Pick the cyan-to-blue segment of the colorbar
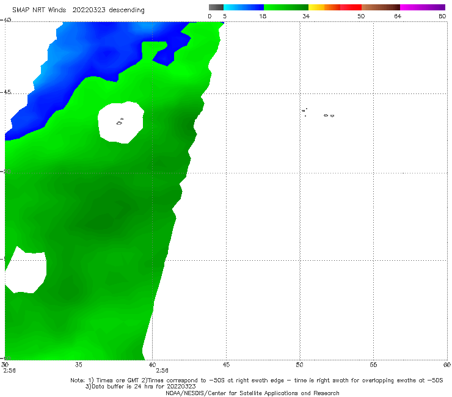Screen dimensions: 452x397 [244, 7]
